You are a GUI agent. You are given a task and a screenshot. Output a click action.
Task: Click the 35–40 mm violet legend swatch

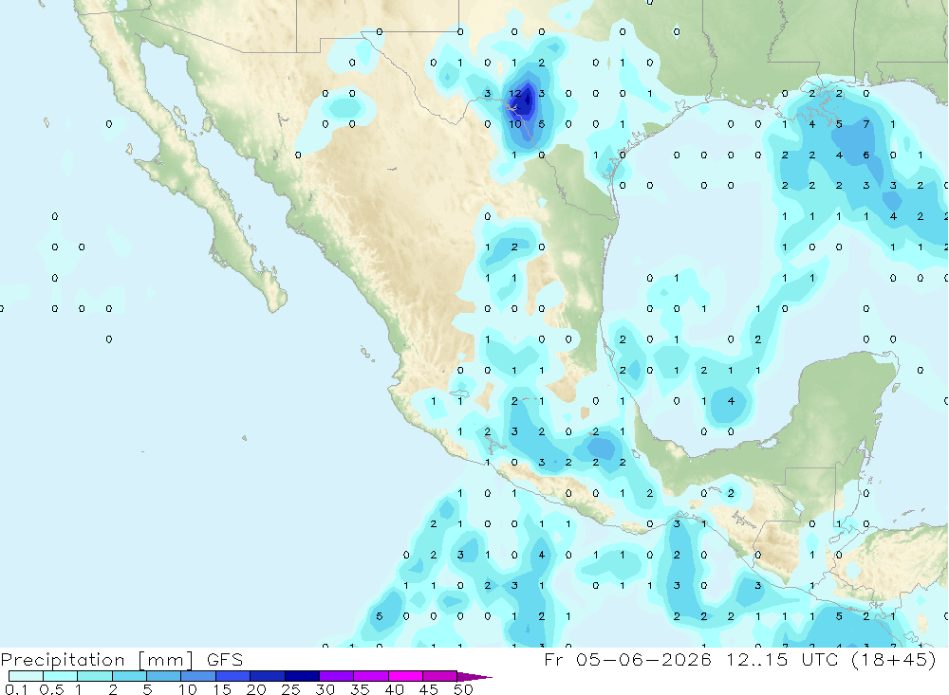(x=371, y=676)
